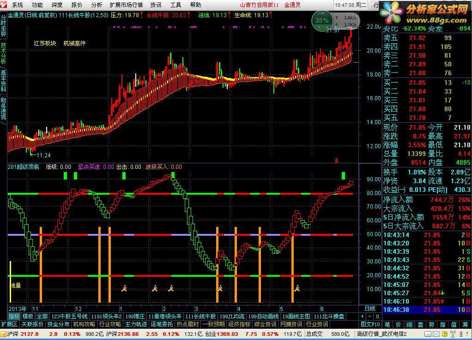Click the signal tower icon in status bar

point(453,334)
